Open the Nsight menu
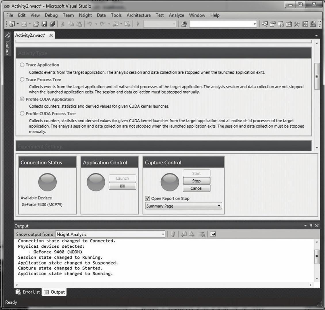The height and width of the screenshot is (310, 325). click(85, 15)
